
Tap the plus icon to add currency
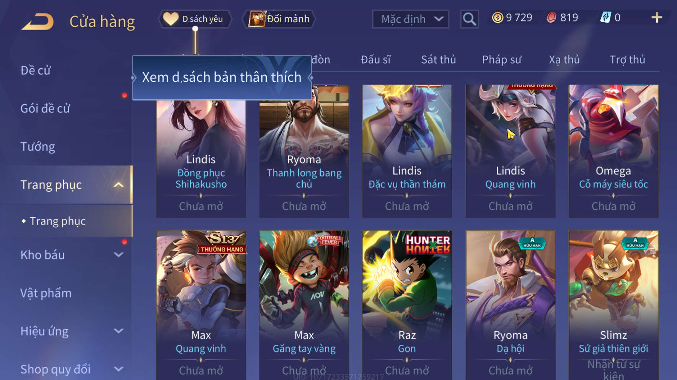pos(657,18)
